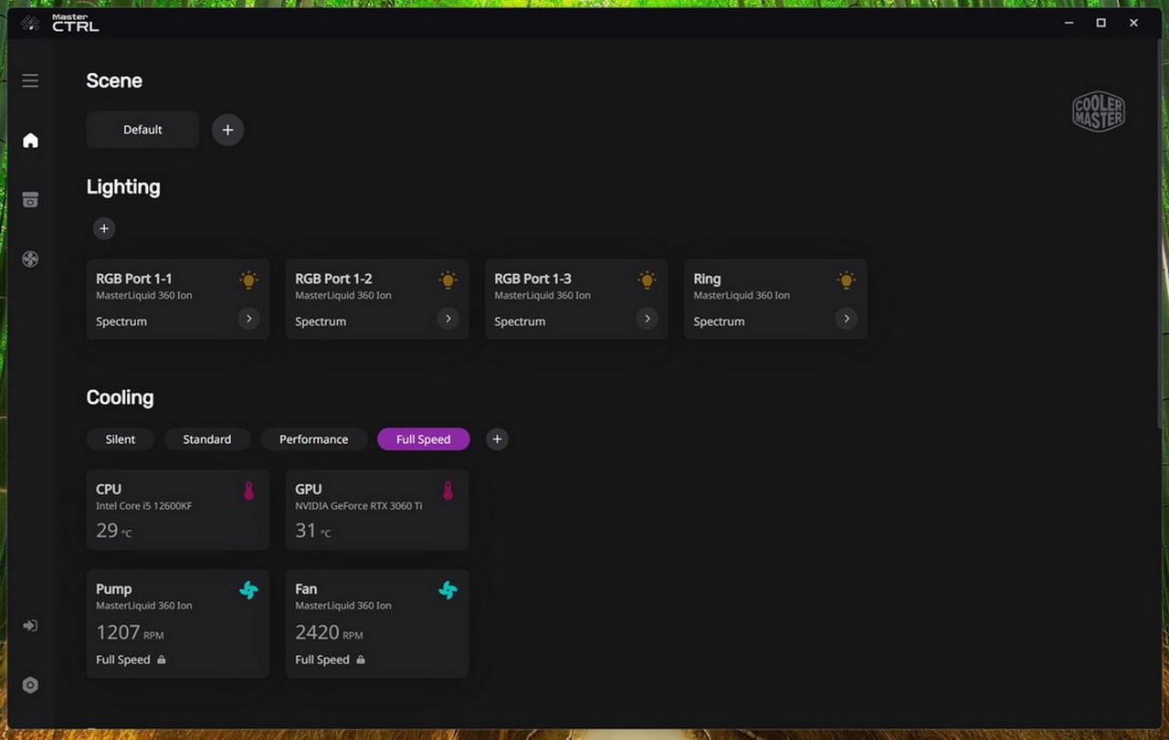Viewport: 1169px width, 740px height.
Task: Click the RGB Port 1-2 title
Action: point(333,279)
